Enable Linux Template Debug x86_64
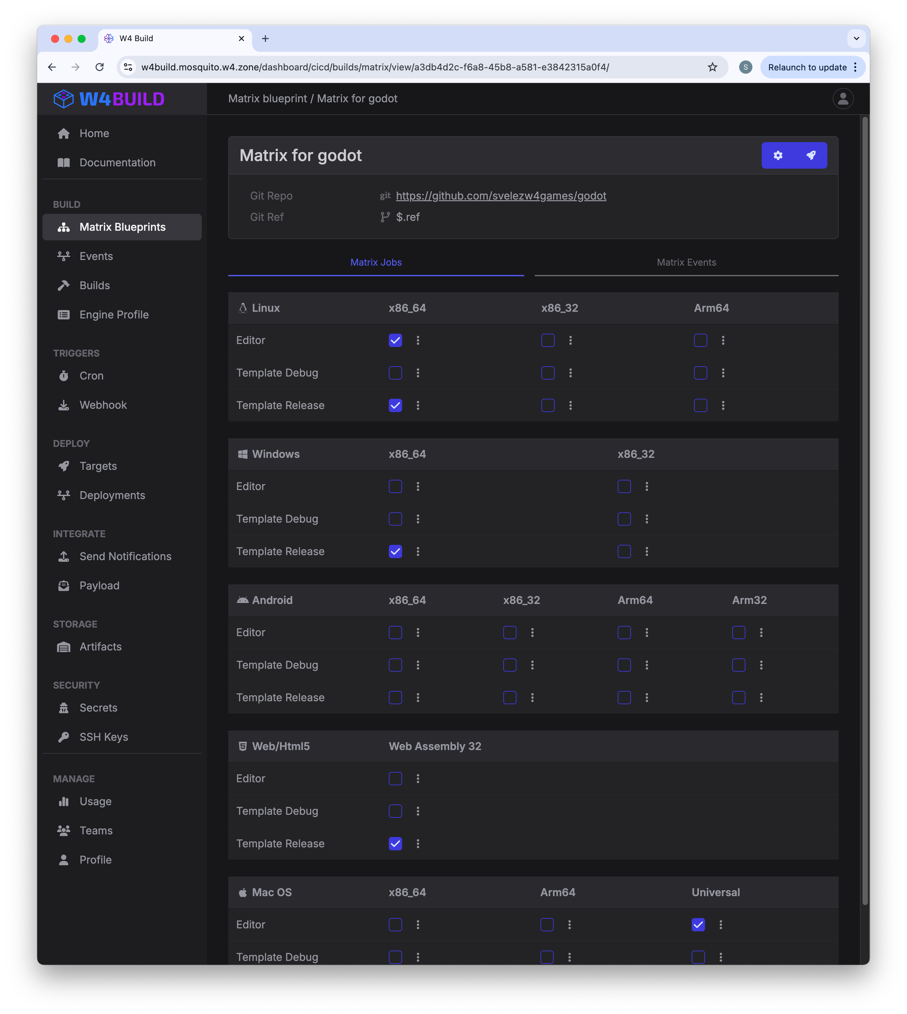The image size is (907, 1014). [395, 373]
